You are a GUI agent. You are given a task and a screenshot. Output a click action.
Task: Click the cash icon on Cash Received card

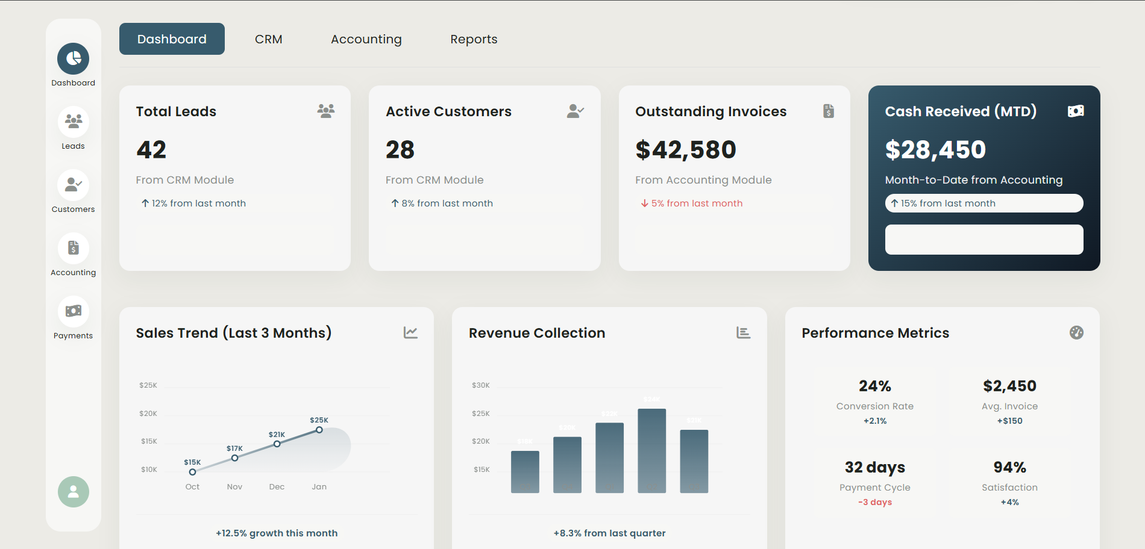point(1076,111)
